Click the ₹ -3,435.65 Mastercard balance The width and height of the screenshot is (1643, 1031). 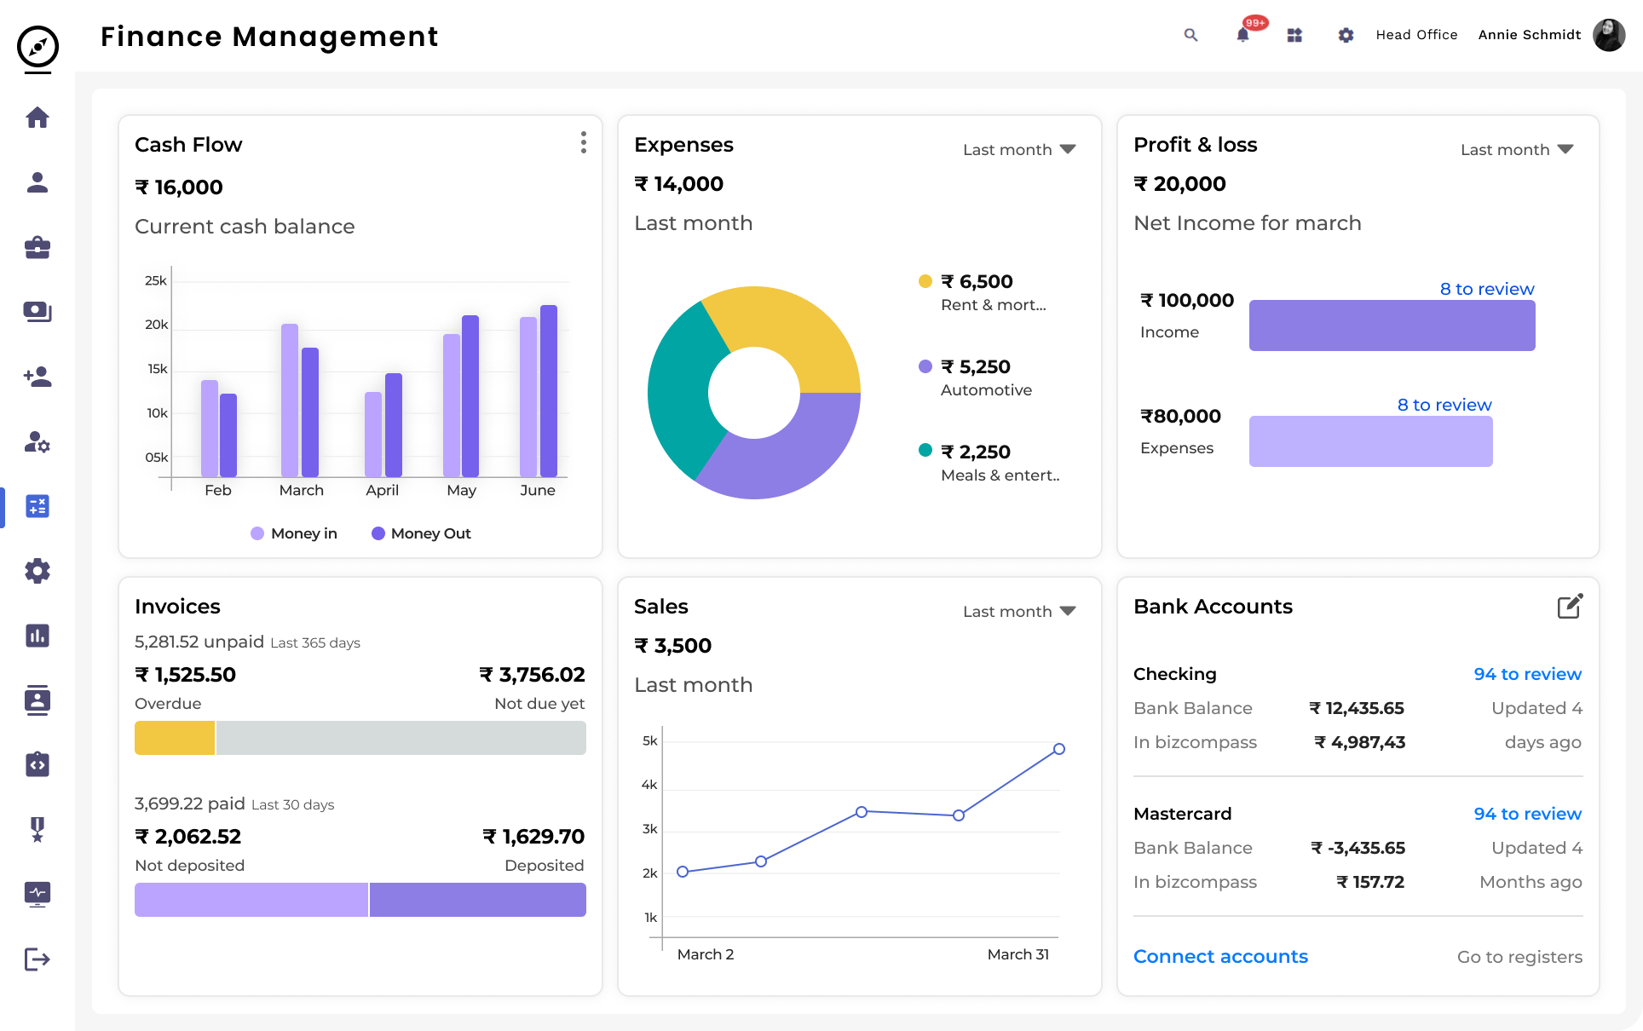(1358, 848)
